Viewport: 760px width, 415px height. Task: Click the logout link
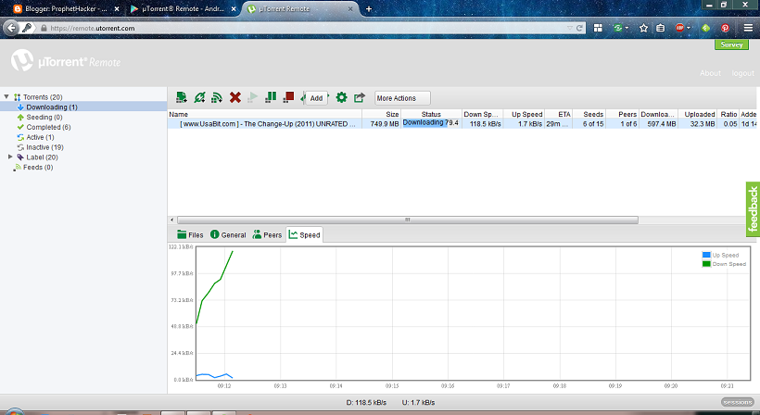[x=742, y=73]
